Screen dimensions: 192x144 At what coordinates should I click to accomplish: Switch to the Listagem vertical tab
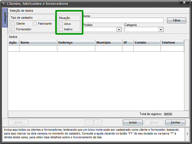(5, 18)
